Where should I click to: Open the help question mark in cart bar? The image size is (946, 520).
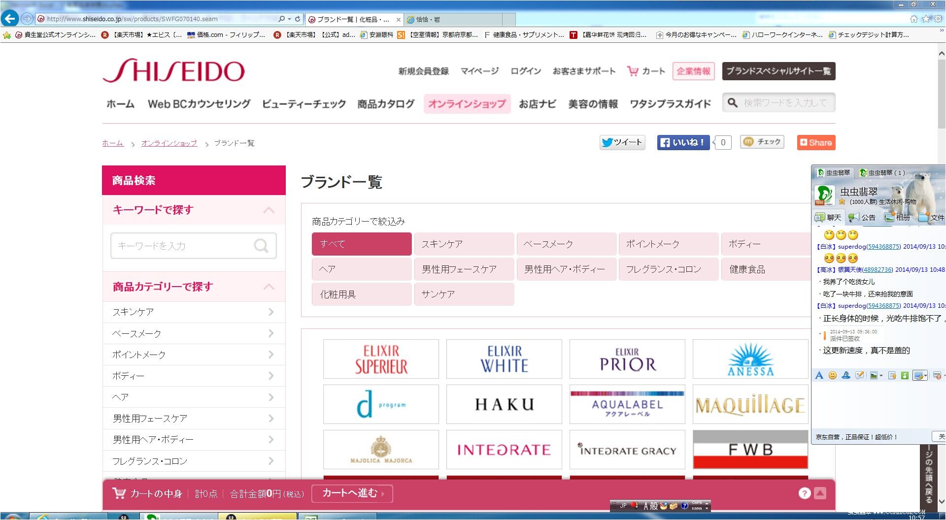pyautogui.click(x=805, y=493)
